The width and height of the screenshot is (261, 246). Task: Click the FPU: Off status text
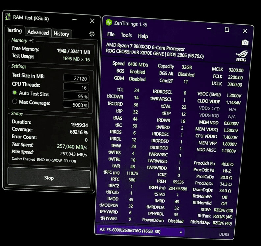(70, 161)
